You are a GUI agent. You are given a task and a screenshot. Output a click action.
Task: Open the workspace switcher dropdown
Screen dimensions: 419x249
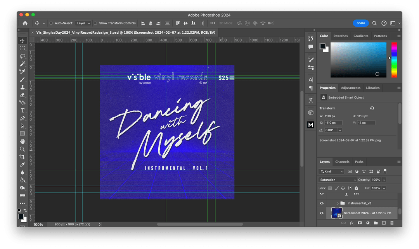[395, 23]
